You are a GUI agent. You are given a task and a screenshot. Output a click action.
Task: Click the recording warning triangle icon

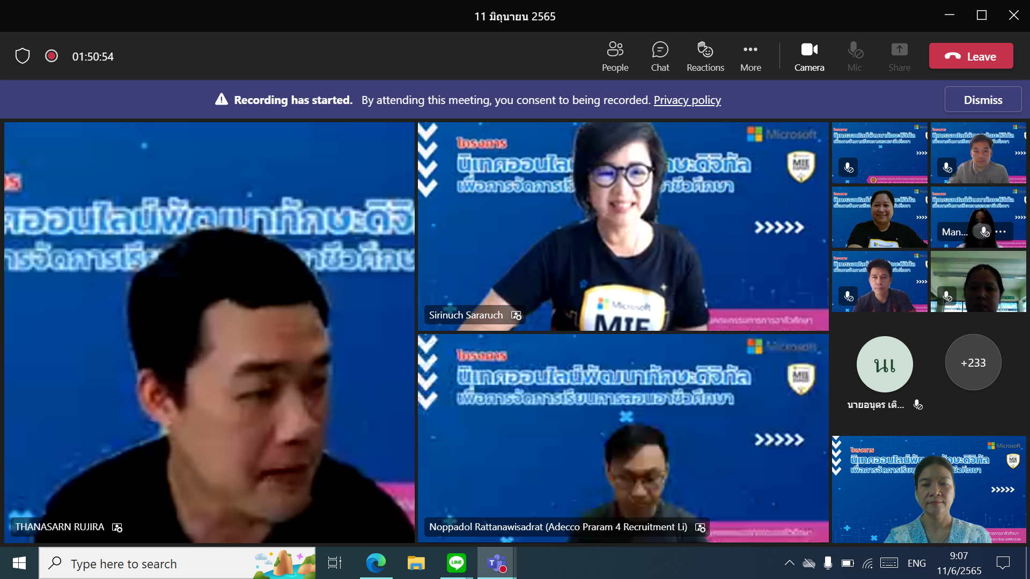pyautogui.click(x=222, y=99)
